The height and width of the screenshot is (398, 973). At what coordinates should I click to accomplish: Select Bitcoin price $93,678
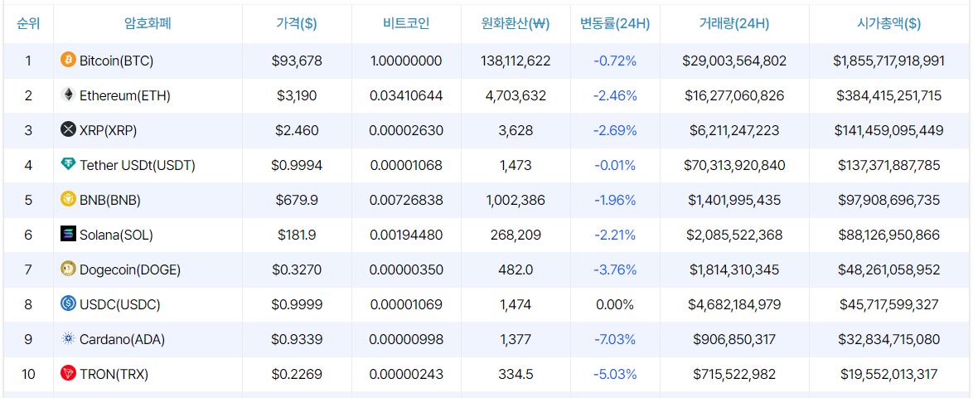pyautogui.click(x=297, y=61)
